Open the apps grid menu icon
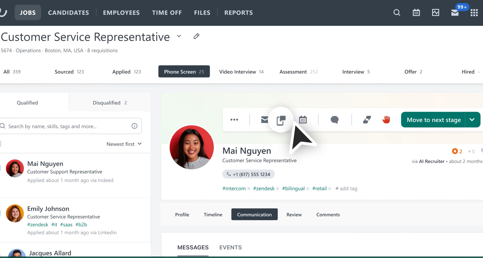 (474, 13)
